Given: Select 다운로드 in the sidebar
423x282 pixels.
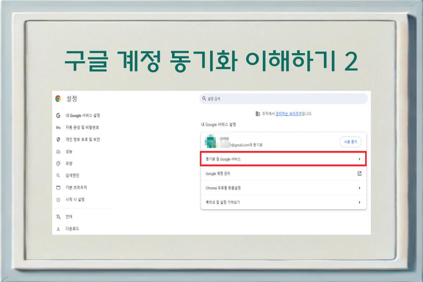Looking at the screenshot, I should 72,229.
